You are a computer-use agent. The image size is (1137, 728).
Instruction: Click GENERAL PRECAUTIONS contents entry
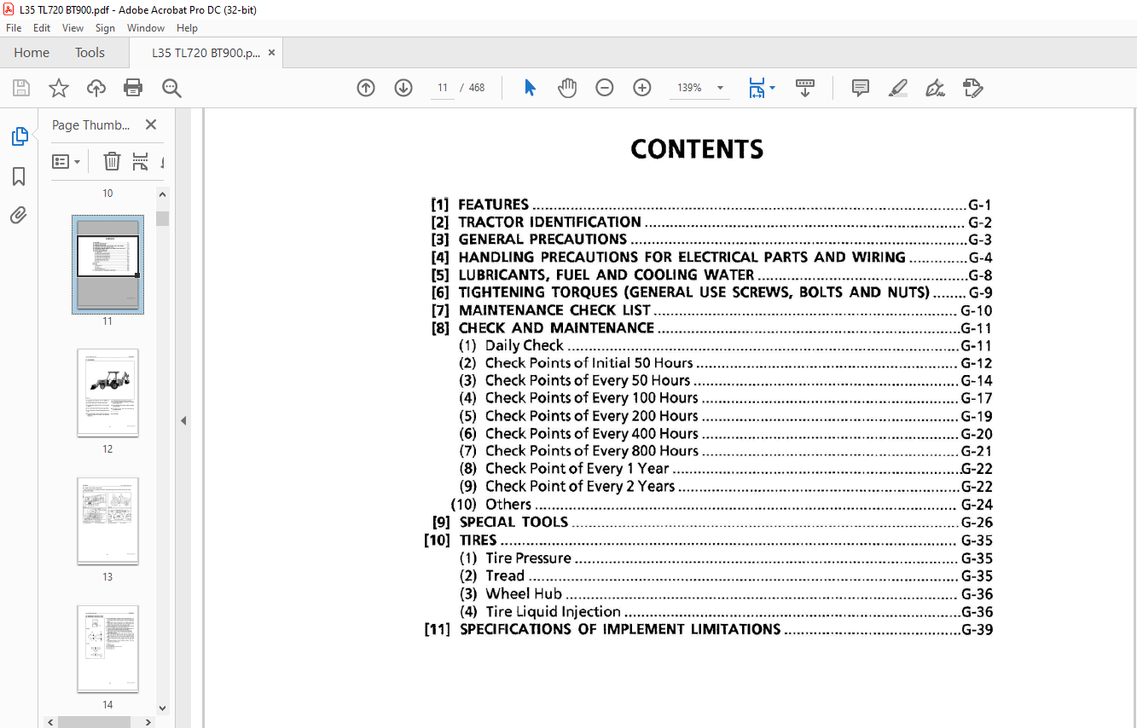click(711, 240)
